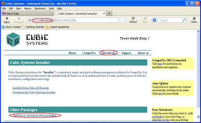Close the Yahoo! India tab
The image size is (201, 123).
[x=51, y=14]
